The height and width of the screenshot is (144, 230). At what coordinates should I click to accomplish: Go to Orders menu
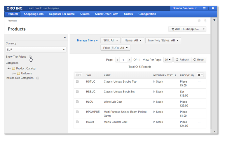(x=128, y=14)
